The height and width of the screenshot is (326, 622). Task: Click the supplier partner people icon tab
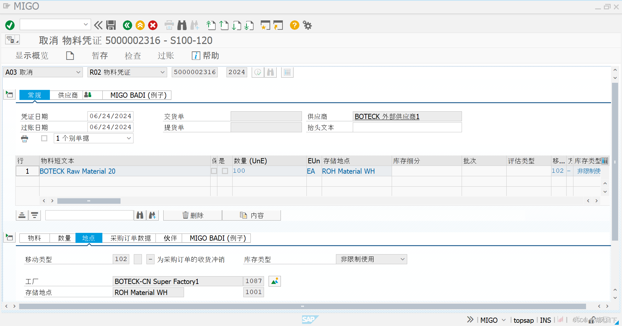(x=88, y=95)
